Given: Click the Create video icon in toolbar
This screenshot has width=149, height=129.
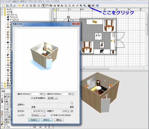Looking at the screenshot, I should click(93, 6).
